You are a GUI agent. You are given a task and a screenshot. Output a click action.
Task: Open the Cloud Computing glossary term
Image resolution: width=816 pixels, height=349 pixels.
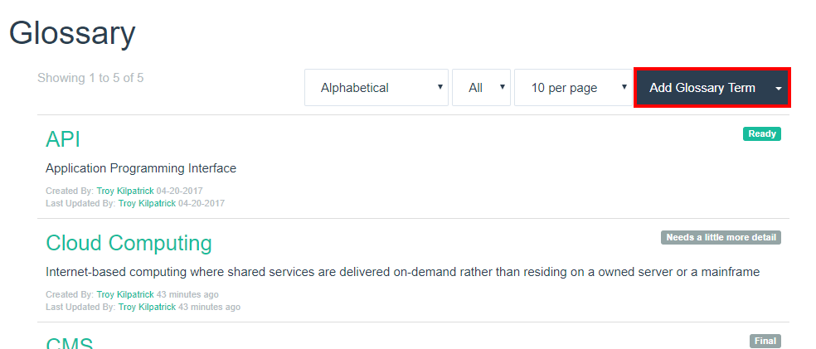[129, 243]
